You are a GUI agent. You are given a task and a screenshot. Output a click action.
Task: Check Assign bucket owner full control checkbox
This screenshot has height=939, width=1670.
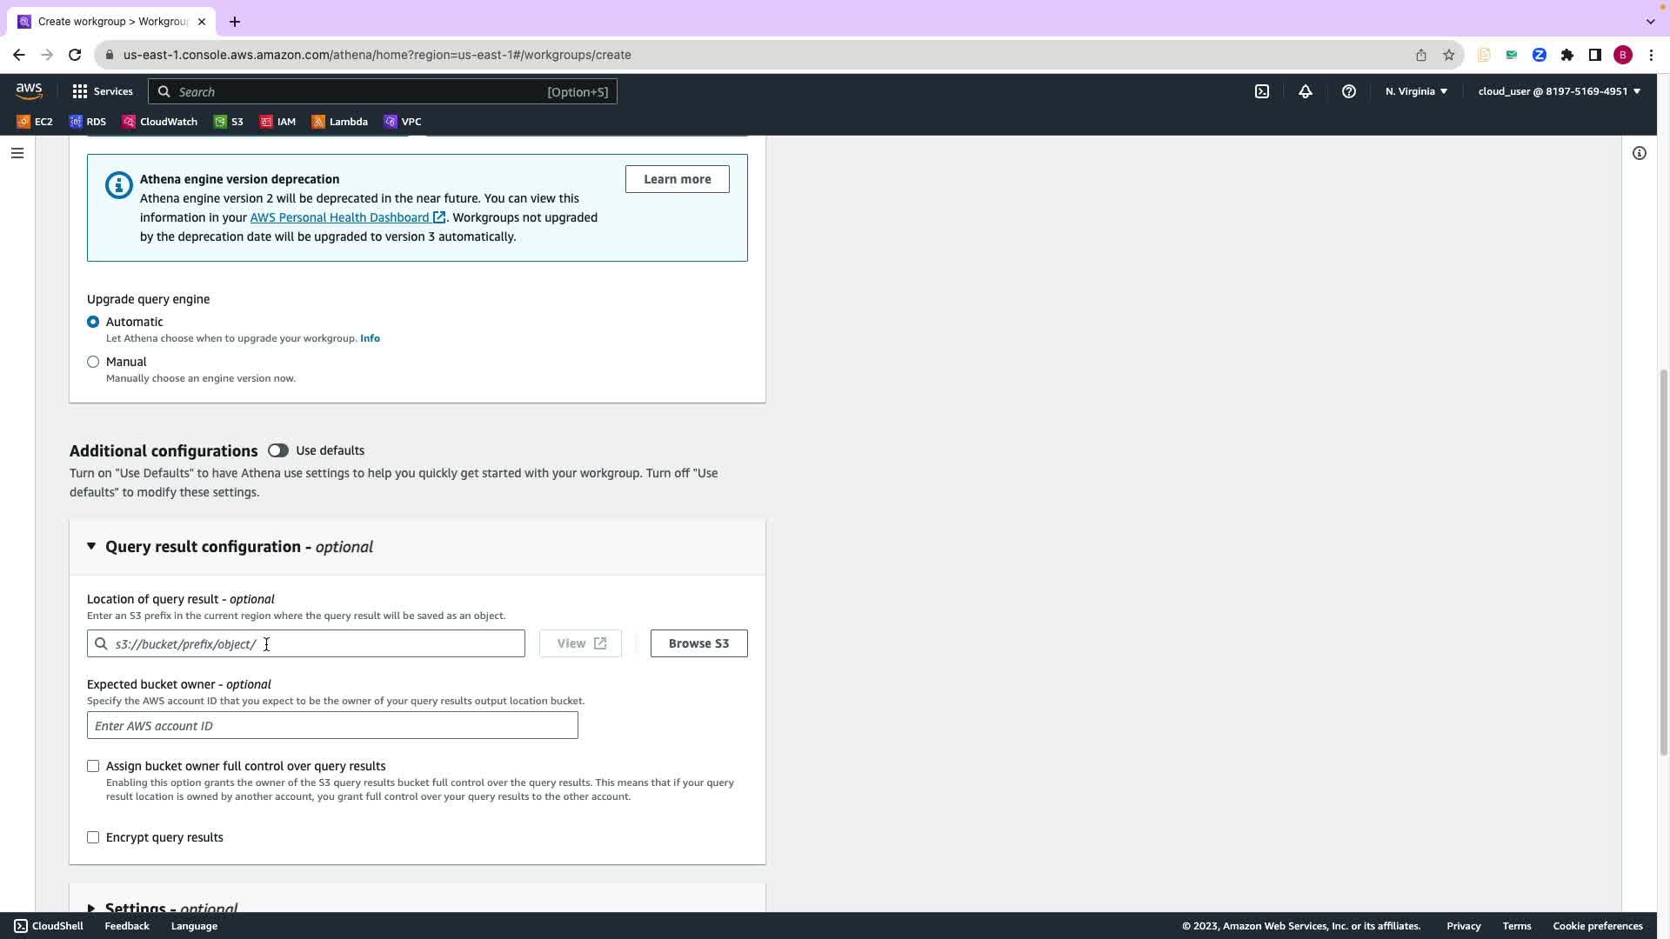[93, 766]
